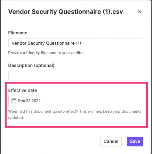This screenshot has height=154, width=152.
Task: Click the word 'Questionnaire' in Filename input
Action: coord(60,43)
